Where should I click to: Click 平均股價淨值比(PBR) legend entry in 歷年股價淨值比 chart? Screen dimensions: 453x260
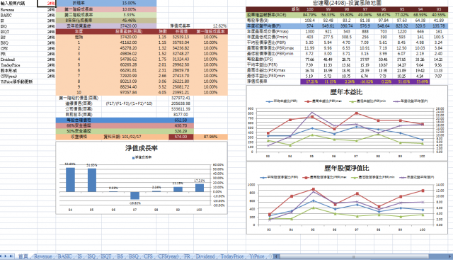coord(279,177)
